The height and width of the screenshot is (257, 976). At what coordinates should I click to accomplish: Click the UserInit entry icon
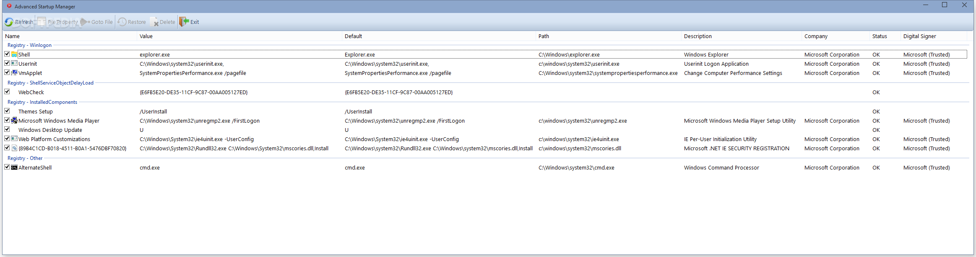coord(14,63)
